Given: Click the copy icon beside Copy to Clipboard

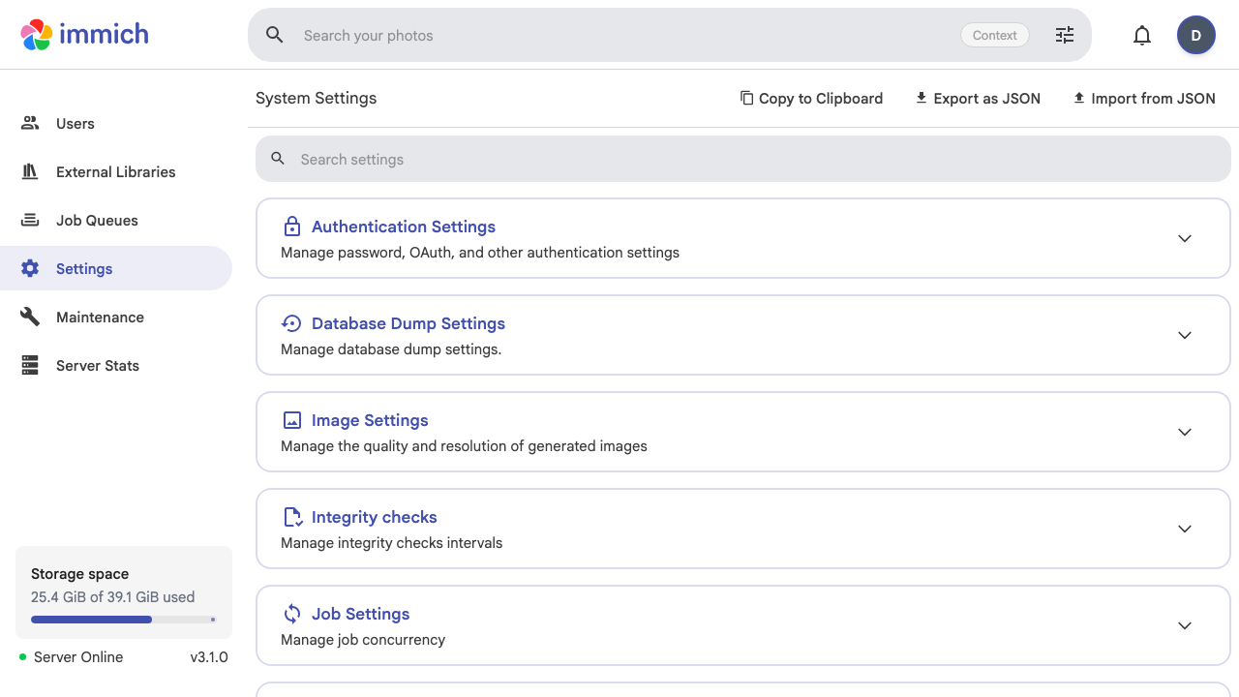Looking at the screenshot, I should pos(746,98).
